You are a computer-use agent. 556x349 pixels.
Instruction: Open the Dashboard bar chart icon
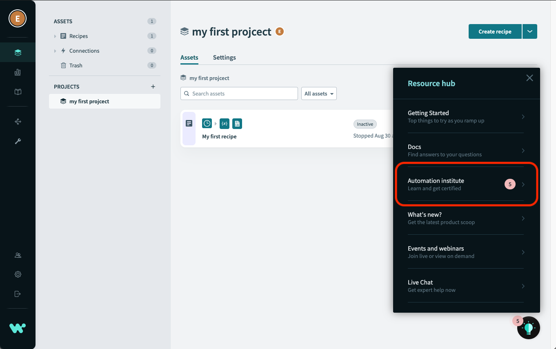click(18, 72)
